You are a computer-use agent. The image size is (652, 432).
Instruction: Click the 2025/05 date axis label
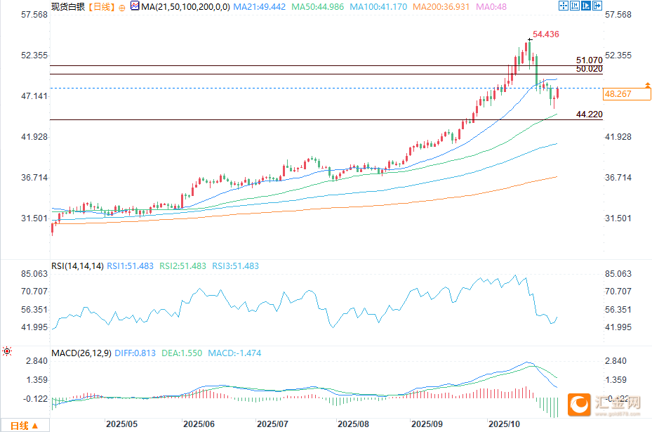click(121, 424)
